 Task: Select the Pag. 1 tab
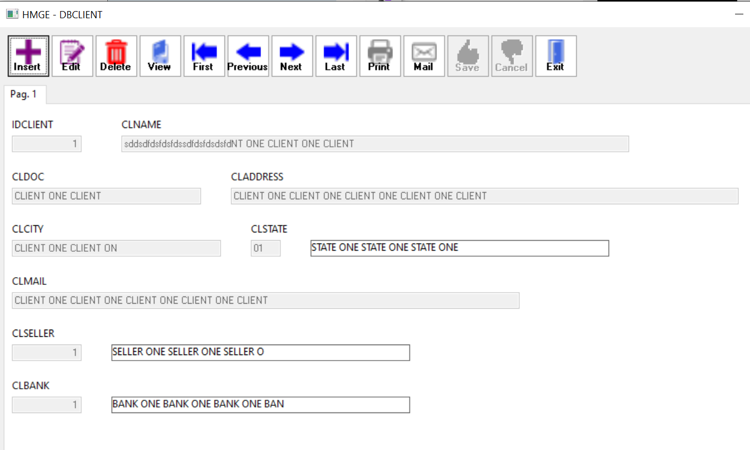[24, 94]
